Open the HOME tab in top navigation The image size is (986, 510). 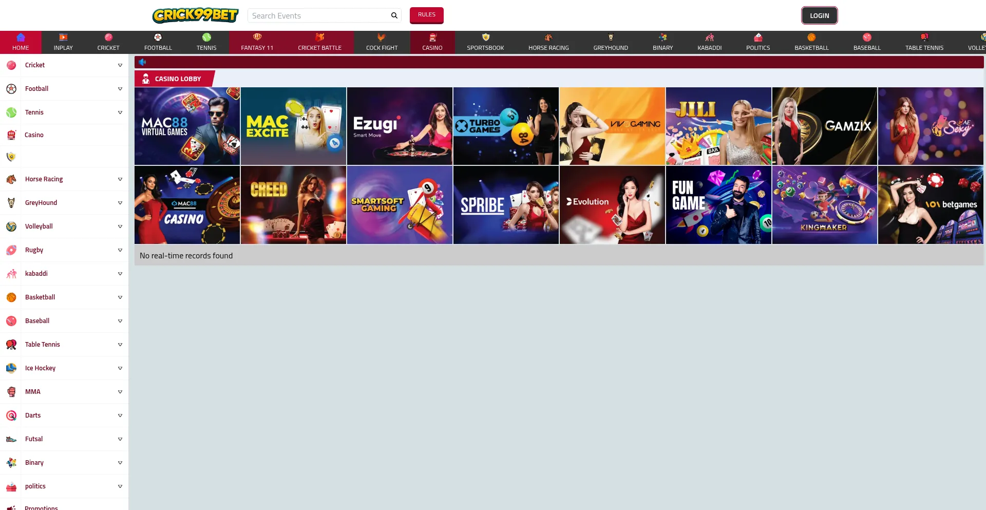(x=21, y=42)
